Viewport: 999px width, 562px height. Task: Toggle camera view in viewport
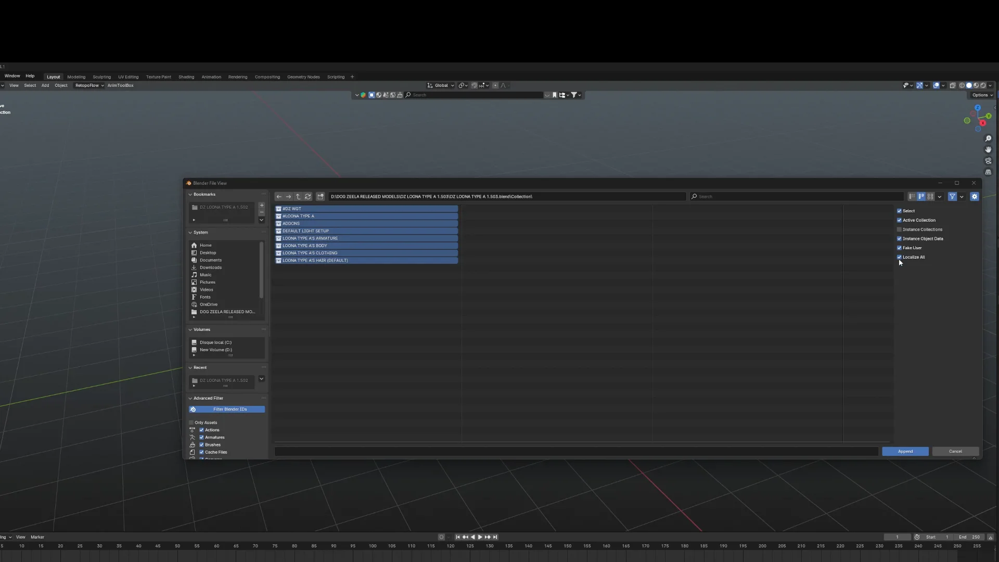[988, 161]
